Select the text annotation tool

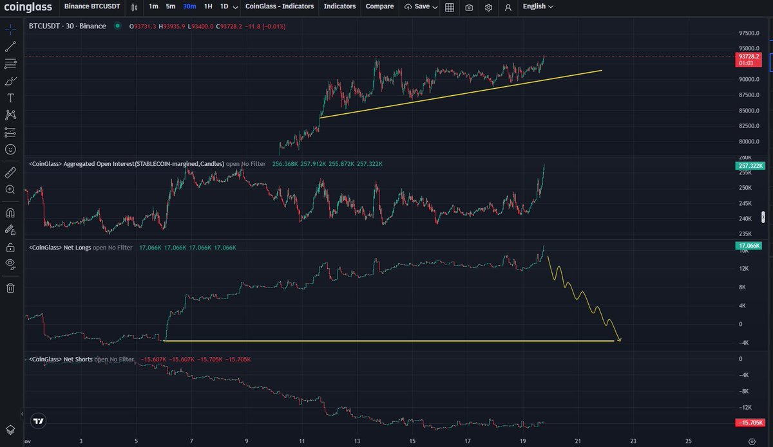pos(10,98)
